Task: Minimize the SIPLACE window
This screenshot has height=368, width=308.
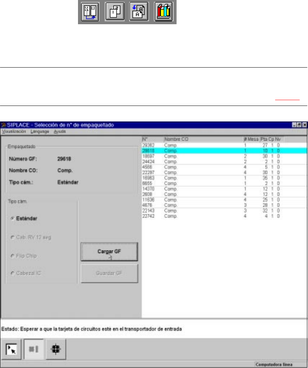Action: click(294, 125)
